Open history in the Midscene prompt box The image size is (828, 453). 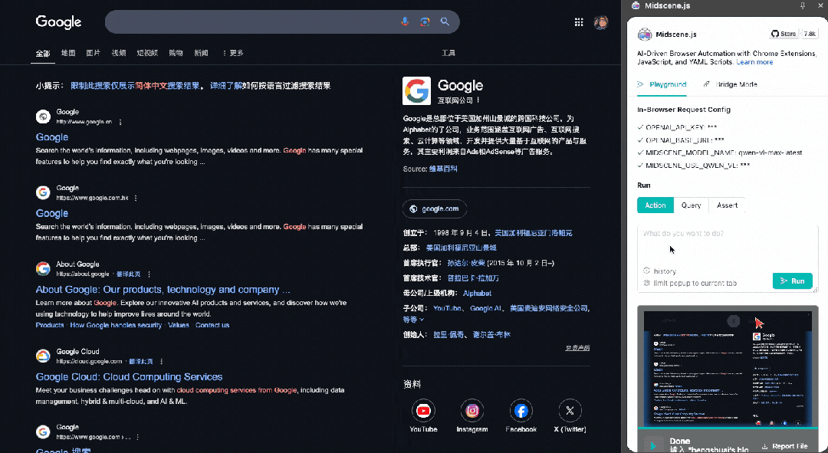[659, 271]
